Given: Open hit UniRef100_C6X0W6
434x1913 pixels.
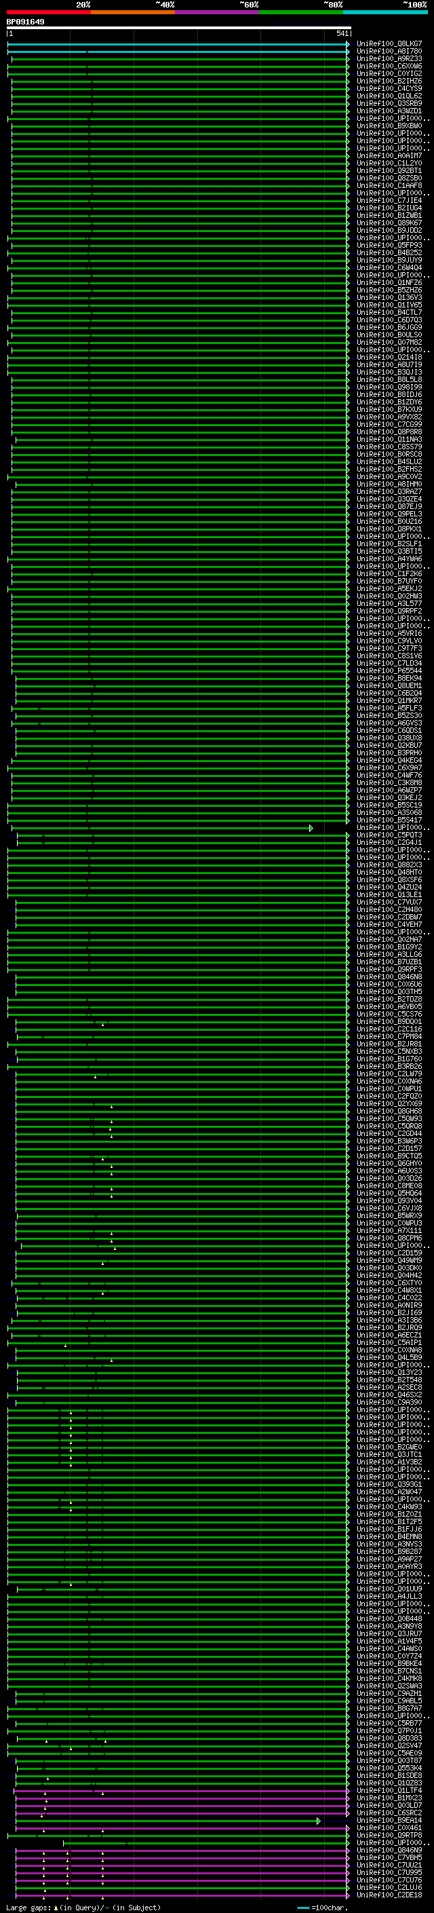Looking at the screenshot, I should tap(389, 66).
